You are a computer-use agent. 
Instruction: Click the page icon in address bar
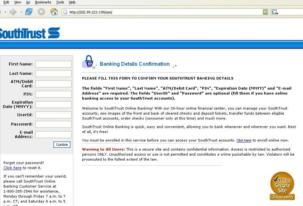(x=65, y=12)
